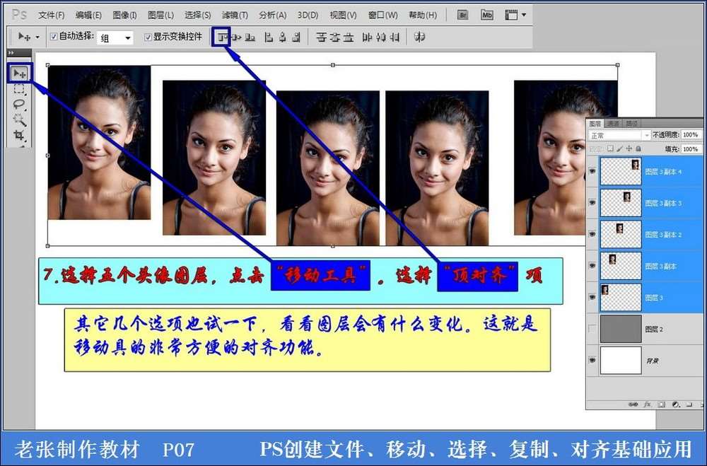Click the Align Vertical Centers icon
The height and width of the screenshot is (466, 707).
tap(236, 37)
